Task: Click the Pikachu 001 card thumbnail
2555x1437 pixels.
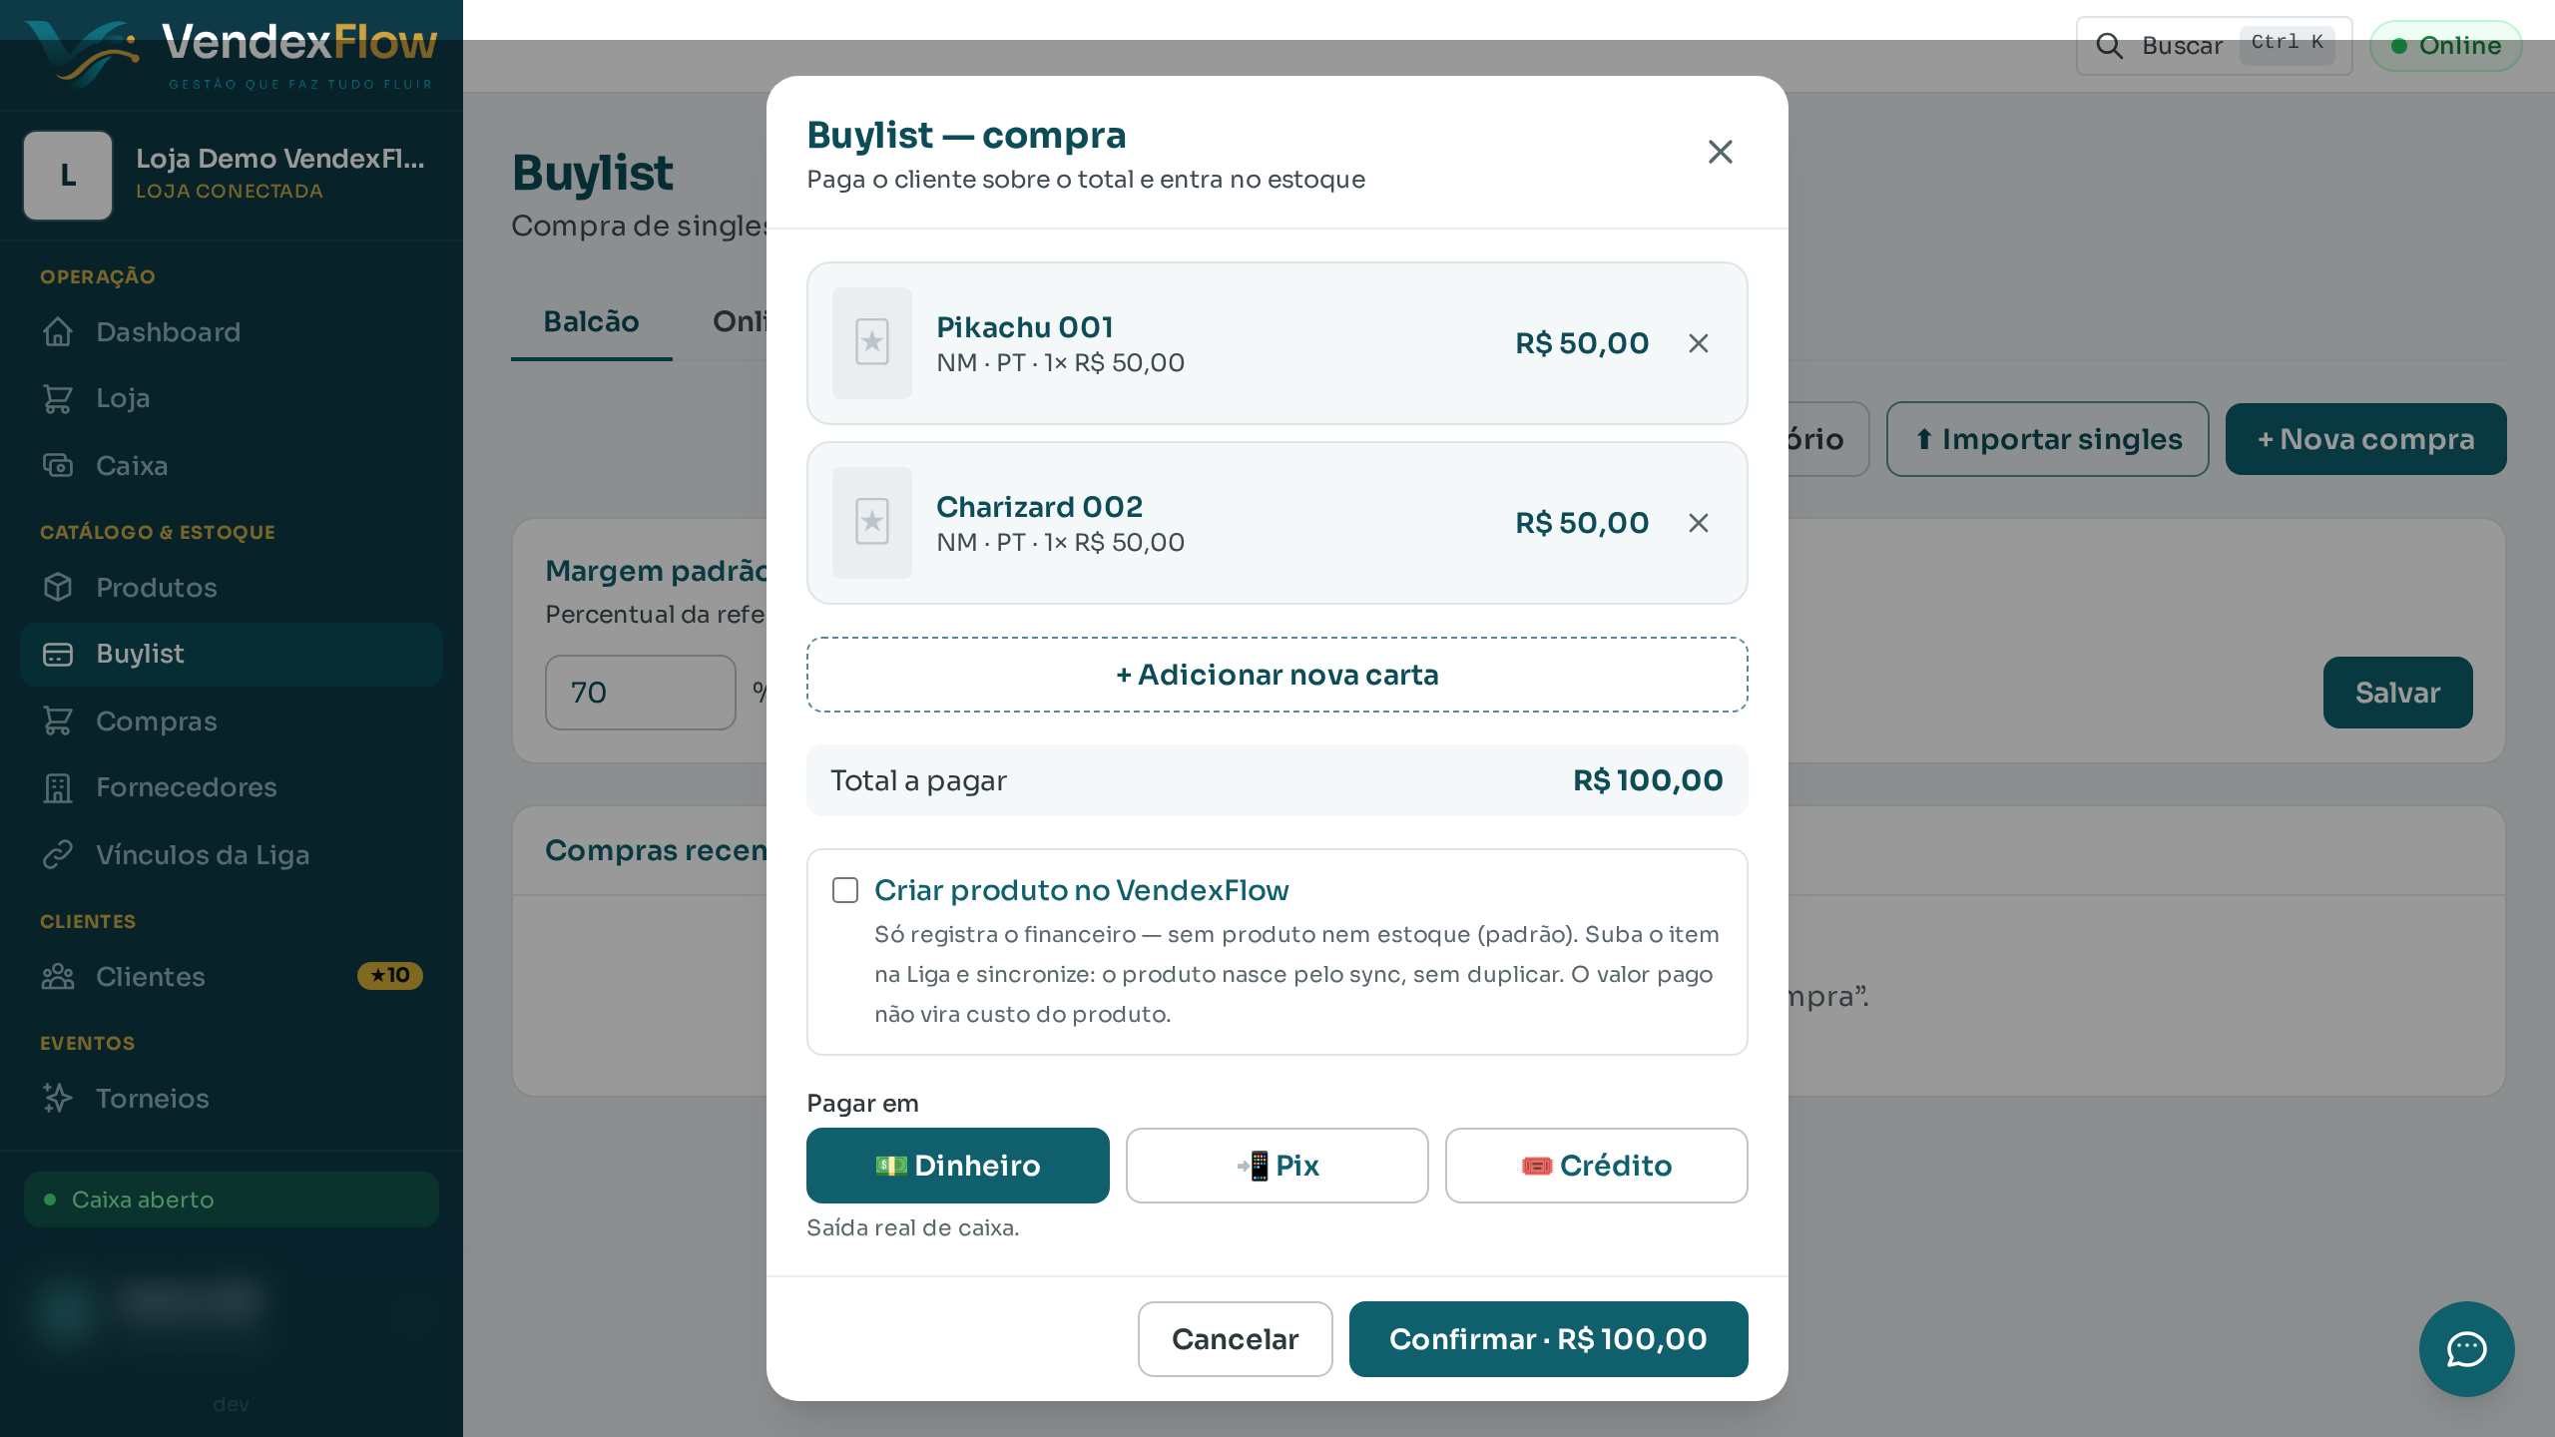Action: pos(872,343)
